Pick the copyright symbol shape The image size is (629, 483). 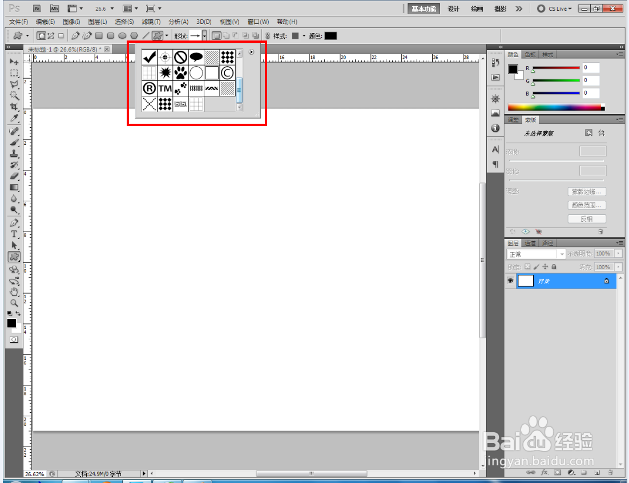227,73
